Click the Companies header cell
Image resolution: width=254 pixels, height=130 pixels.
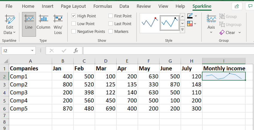pos(30,68)
